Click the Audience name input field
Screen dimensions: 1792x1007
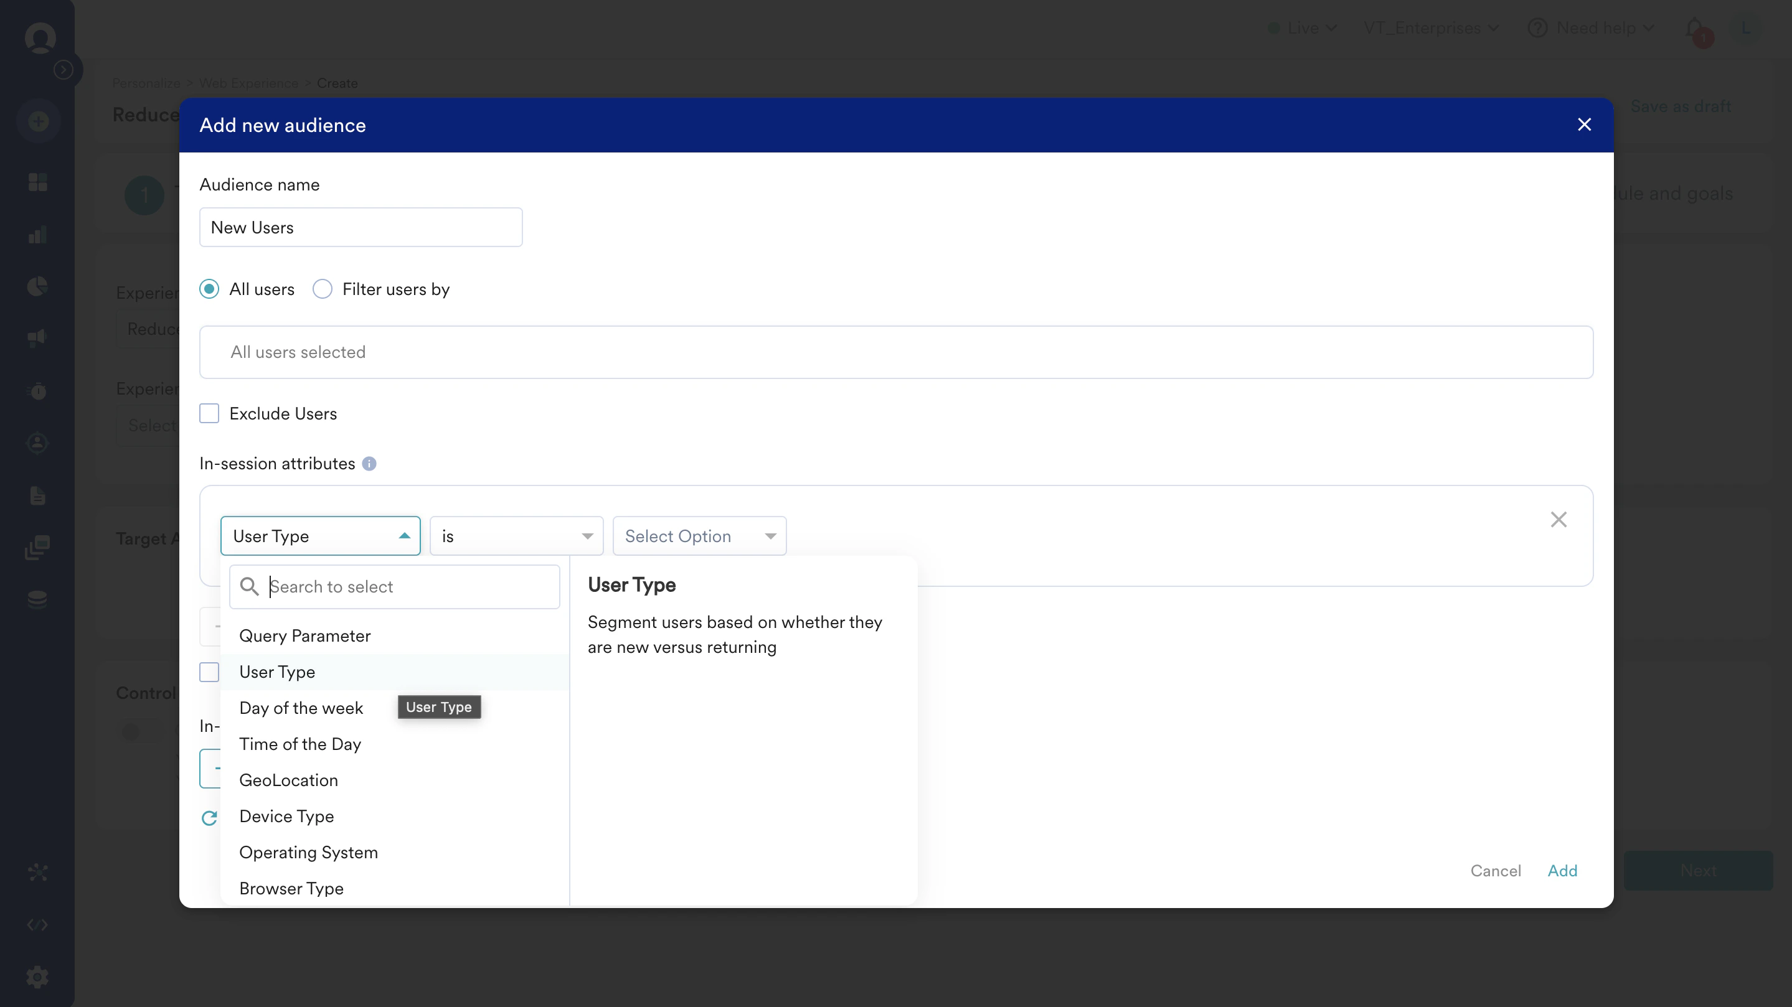(361, 227)
